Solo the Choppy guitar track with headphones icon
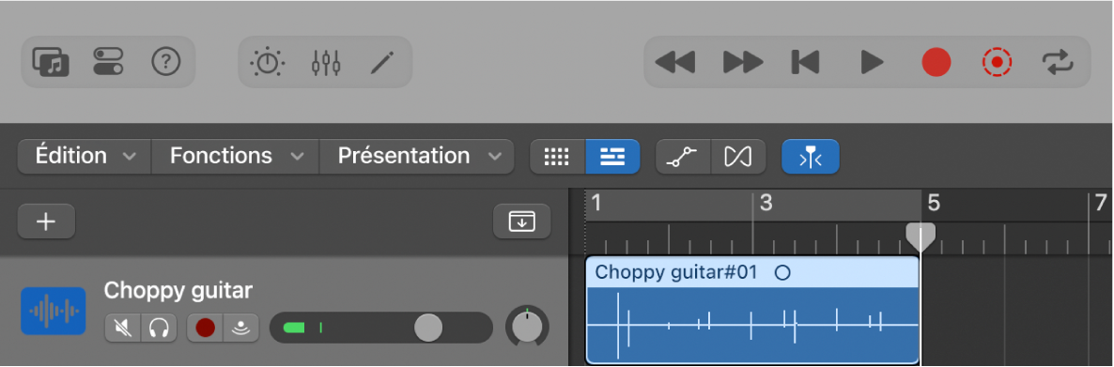 pos(159,328)
